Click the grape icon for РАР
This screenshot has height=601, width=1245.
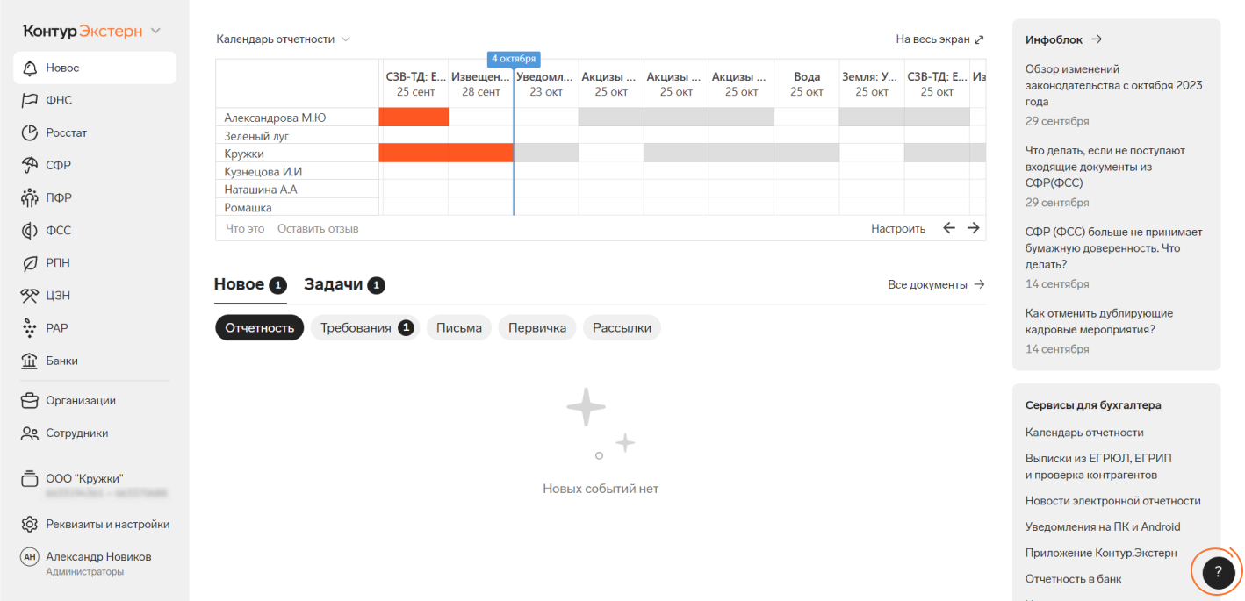tap(31, 328)
